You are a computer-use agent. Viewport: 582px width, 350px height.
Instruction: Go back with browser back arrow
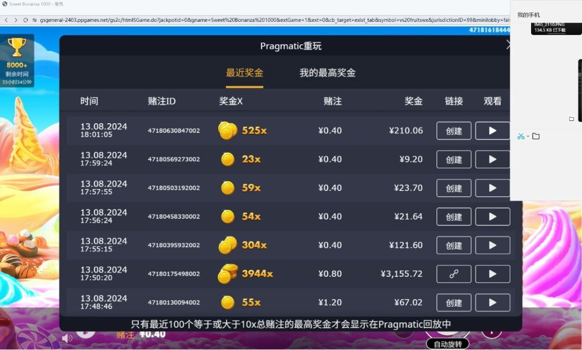coord(6,20)
